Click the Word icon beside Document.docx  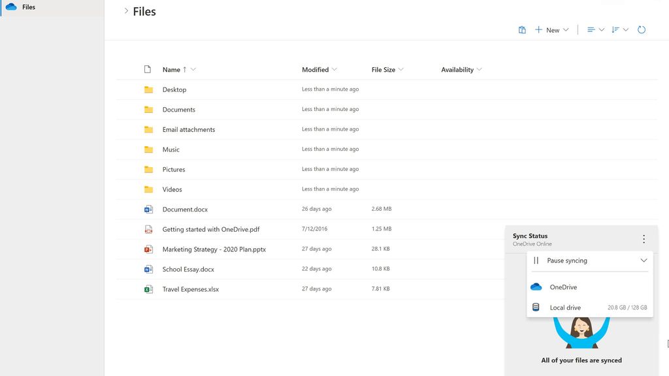[149, 209]
